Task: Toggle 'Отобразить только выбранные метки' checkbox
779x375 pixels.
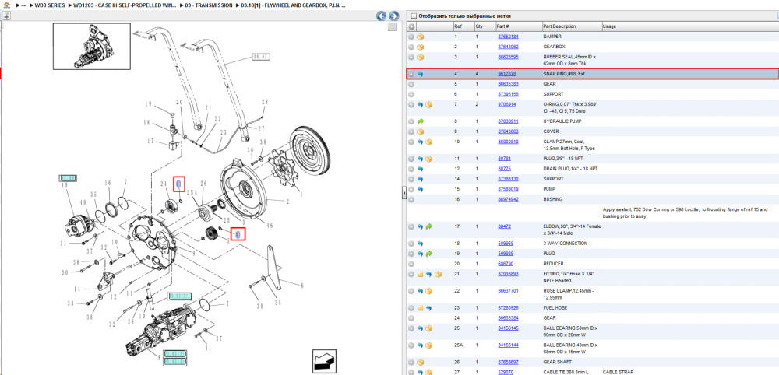Action: coord(414,16)
